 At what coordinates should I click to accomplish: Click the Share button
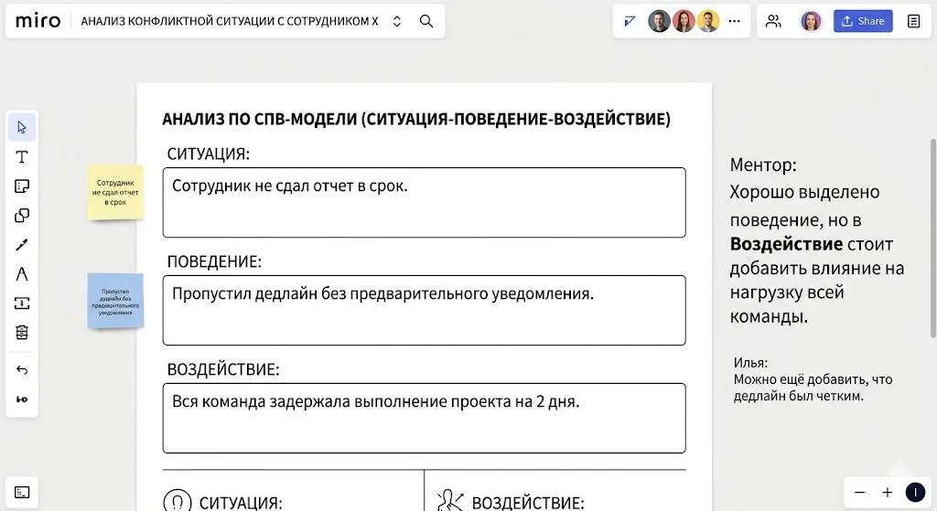coord(863,22)
